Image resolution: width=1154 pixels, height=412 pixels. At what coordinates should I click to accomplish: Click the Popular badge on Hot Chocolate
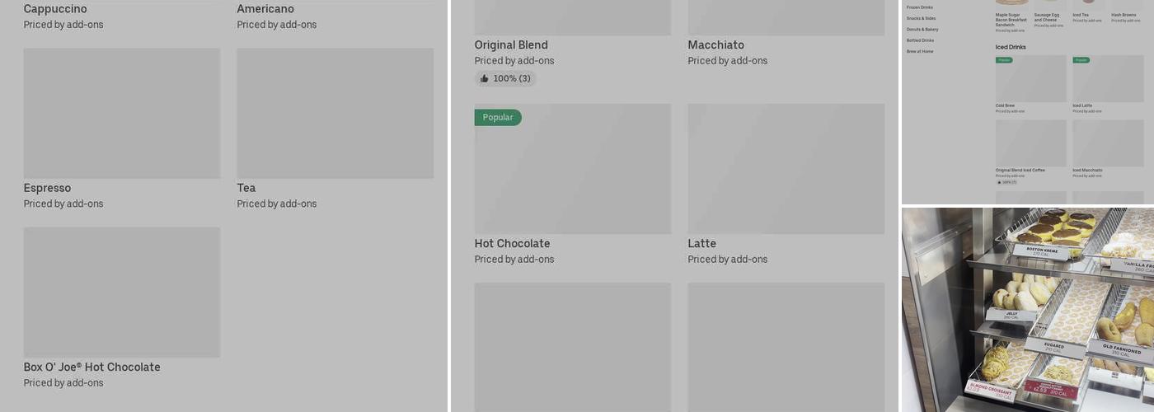(x=498, y=117)
